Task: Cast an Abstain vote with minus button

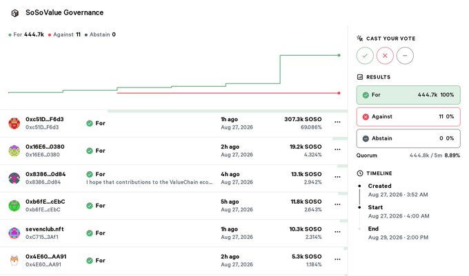Action: tap(405, 56)
